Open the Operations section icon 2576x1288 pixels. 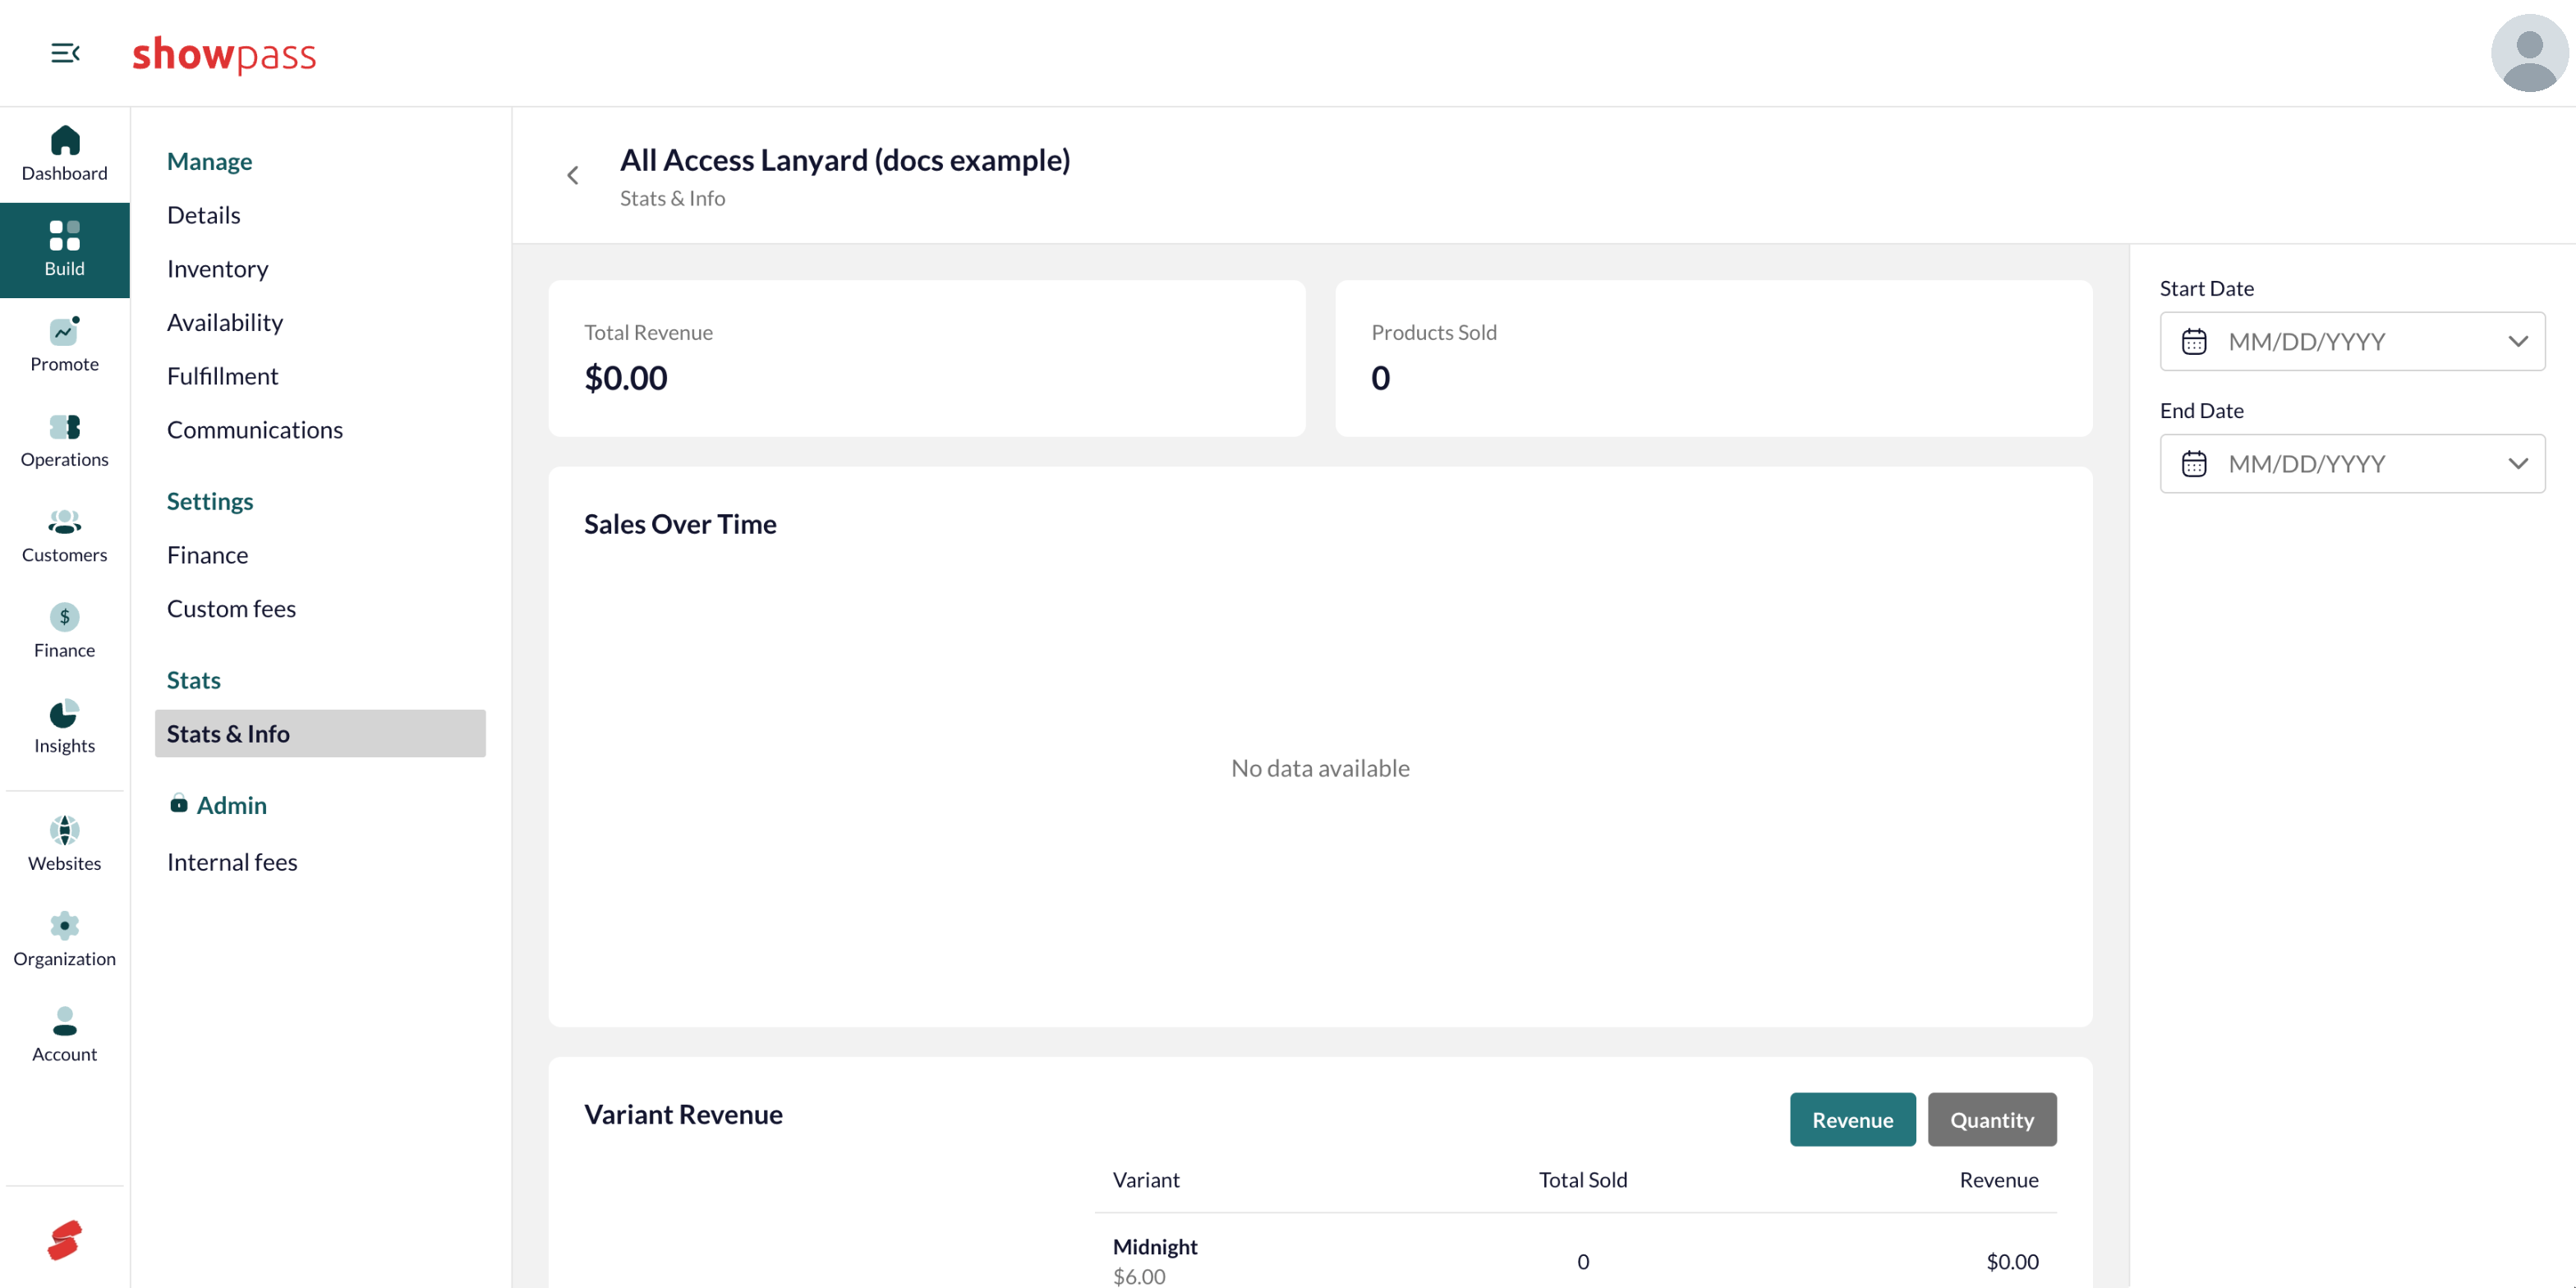pyautogui.click(x=65, y=427)
